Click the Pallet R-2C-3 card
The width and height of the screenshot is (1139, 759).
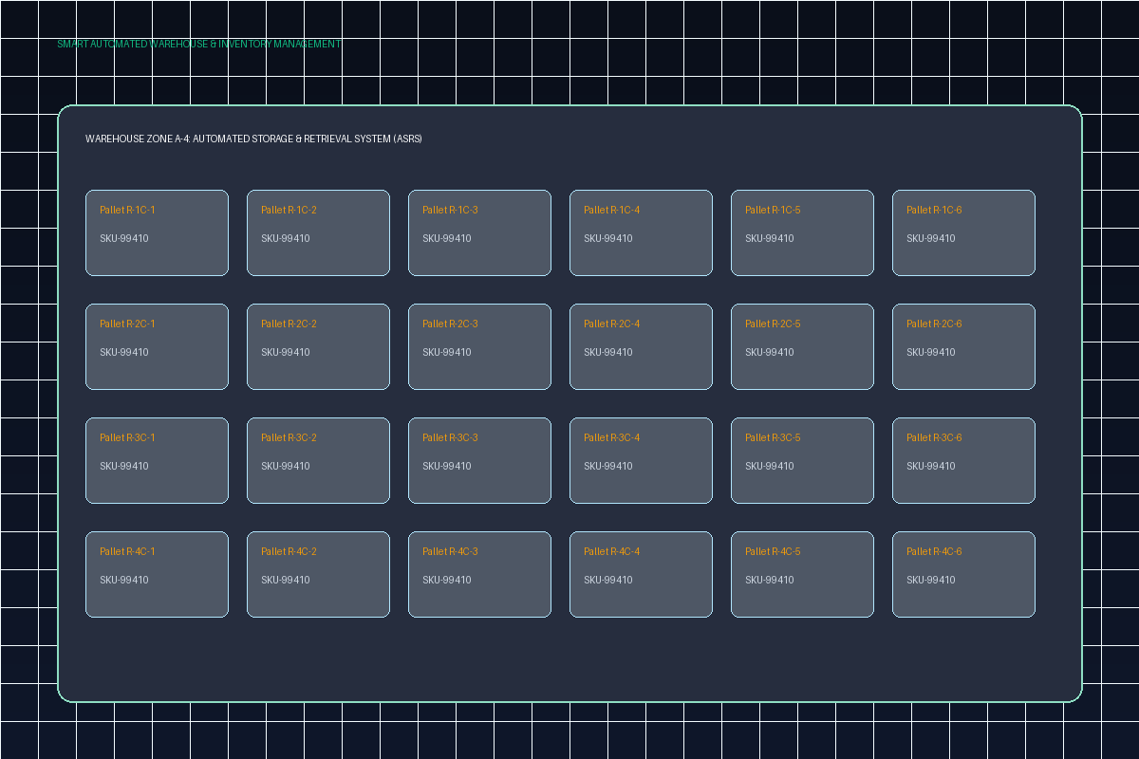tap(479, 346)
